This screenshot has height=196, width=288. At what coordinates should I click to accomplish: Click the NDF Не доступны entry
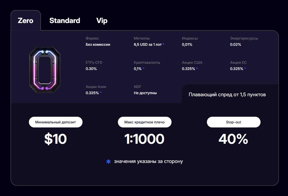[145, 93]
